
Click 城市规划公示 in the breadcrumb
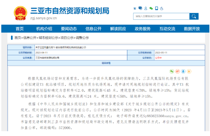[48, 38]
